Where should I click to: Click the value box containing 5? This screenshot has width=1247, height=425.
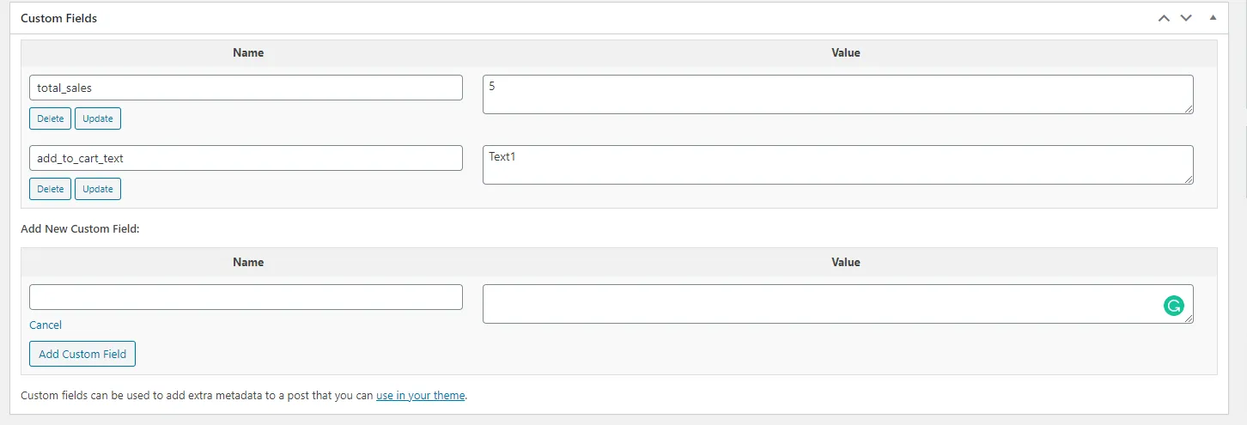[837, 94]
